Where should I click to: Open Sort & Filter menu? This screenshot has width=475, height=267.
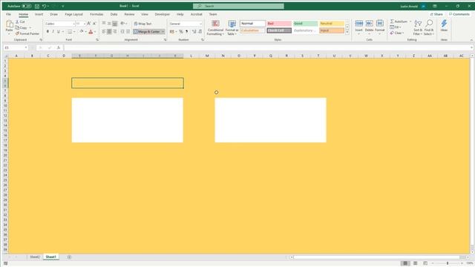tap(418, 27)
